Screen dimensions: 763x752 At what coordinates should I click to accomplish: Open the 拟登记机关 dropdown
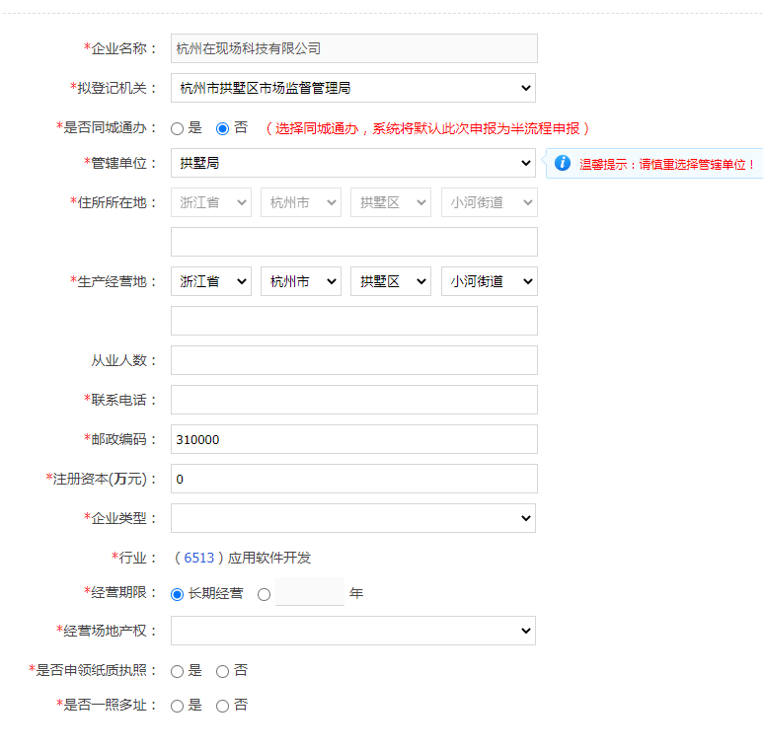[353, 88]
